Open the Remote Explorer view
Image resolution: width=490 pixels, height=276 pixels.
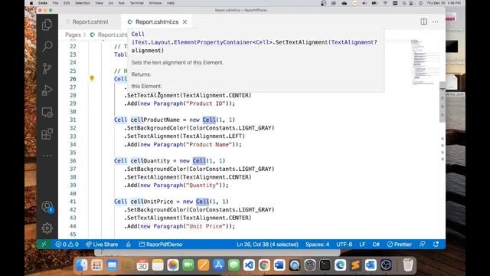pos(47,112)
